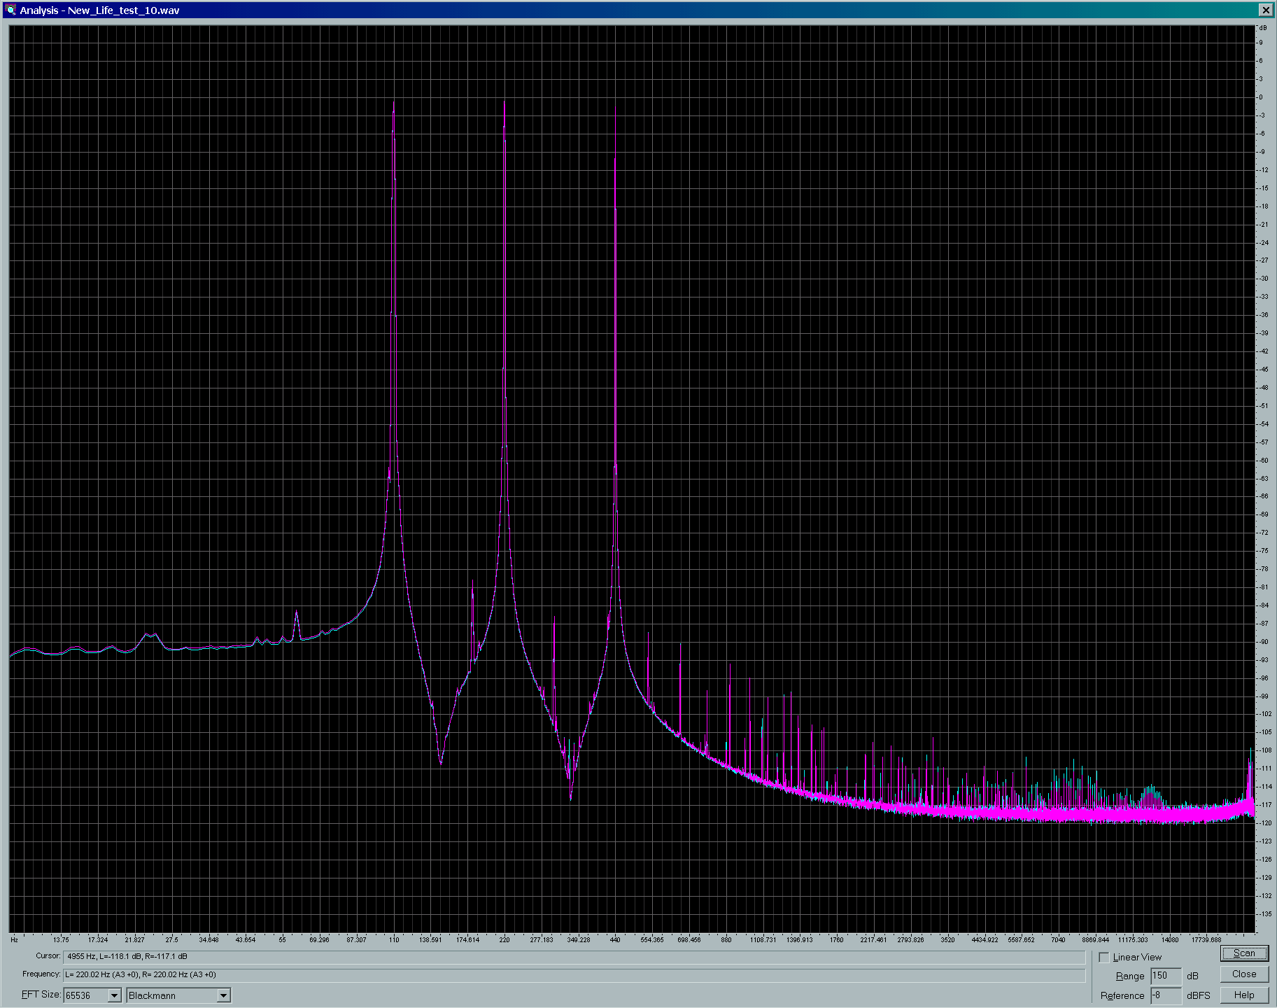Image resolution: width=1277 pixels, height=1008 pixels.
Task: Click the -30 mark on dB scale
Action: (x=1264, y=279)
